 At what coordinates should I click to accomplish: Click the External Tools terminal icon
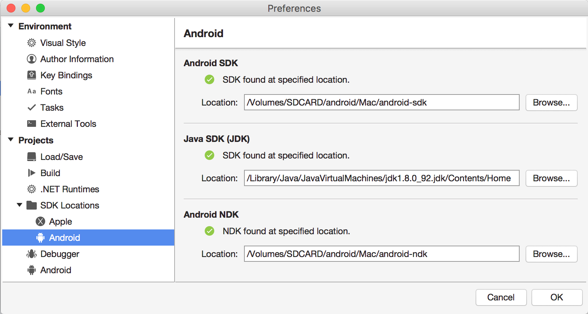[32, 124]
